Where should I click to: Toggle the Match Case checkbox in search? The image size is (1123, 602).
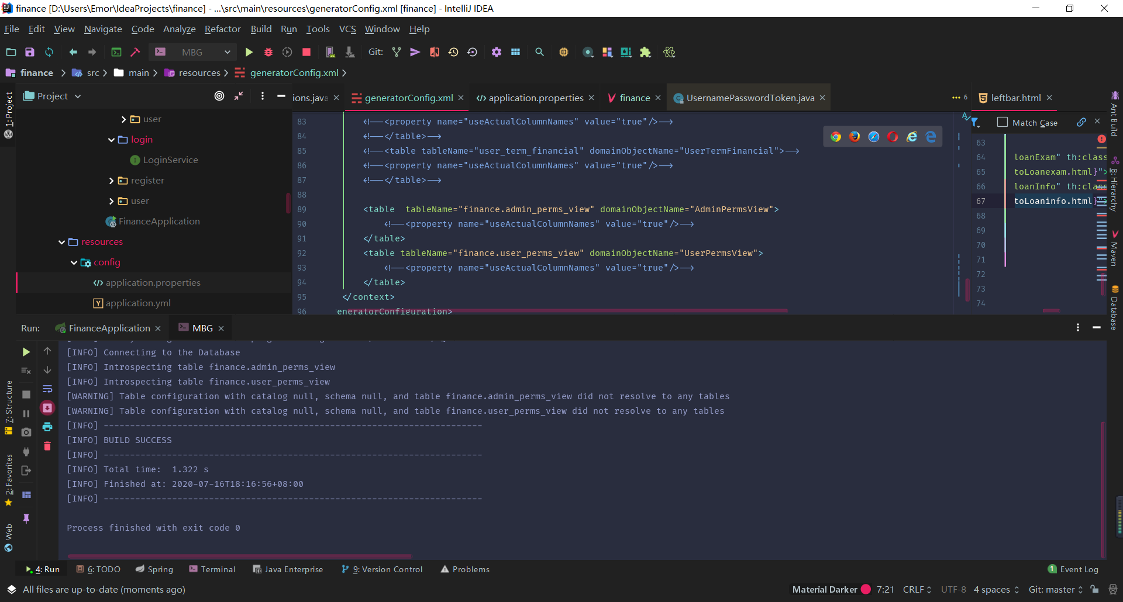(1003, 122)
